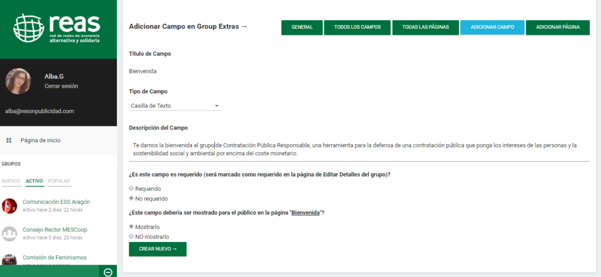Viewport: 601px width, 277px height.
Task: Open the Bienvenida page link
Action: tap(305, 213)
